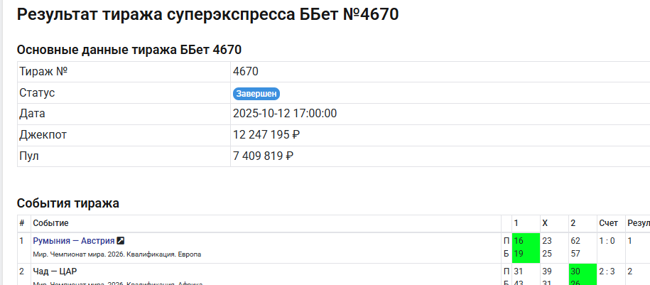The width and height of the screenshot is (650, 285).
Task: Click the draw date 2025-10-12 17:00:00
Action: point(284,114)
